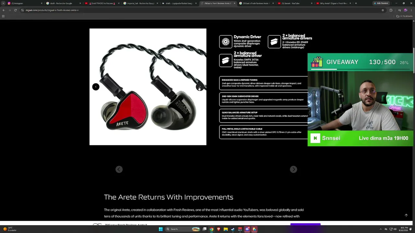Image resolution: width=415 pixels, height=233 pixels.
Task: Click the Knowles ED 29689 armature driver icon
Action: pos(274,42)
